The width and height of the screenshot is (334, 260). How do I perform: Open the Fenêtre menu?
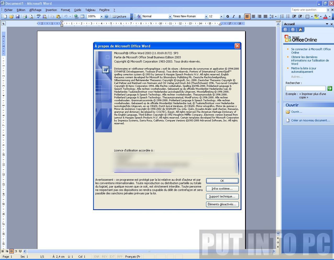104,10
